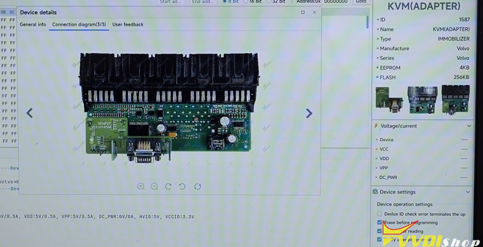Rotate the diagram image counterclockwise
This screenshot has width=483, height=247.
click(182, 186)
